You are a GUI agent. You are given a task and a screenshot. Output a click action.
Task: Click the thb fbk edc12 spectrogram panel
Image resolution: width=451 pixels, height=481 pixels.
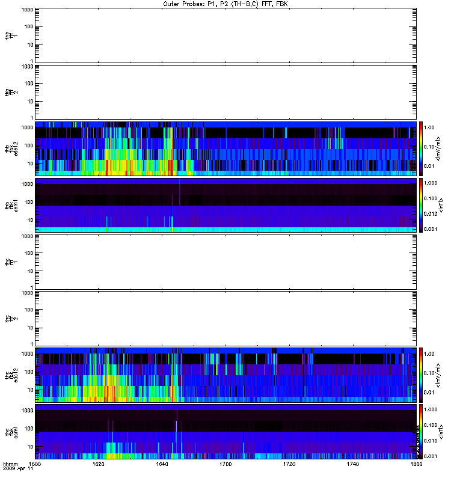click(226, 149)
